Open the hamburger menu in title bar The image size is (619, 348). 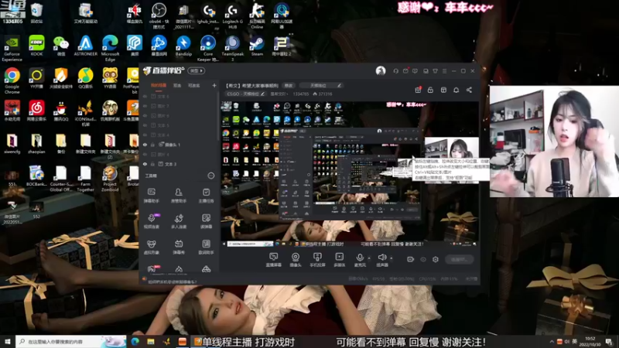[444, 71]
